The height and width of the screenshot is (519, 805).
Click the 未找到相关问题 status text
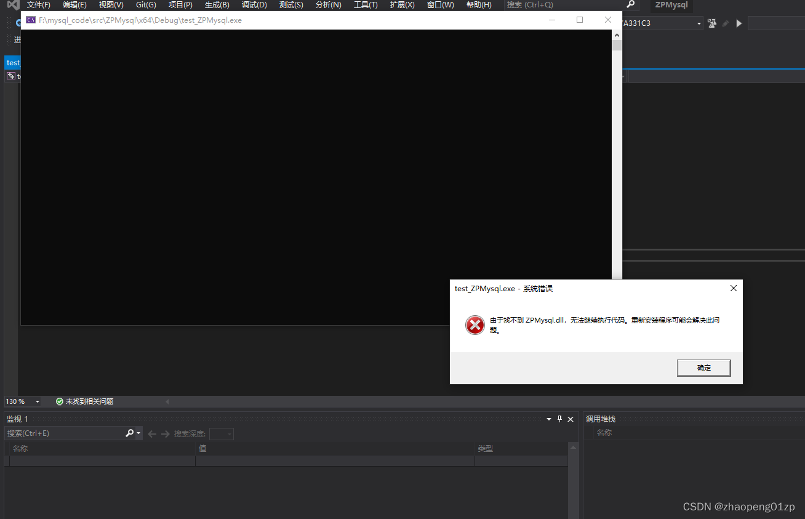pos(90,401)
